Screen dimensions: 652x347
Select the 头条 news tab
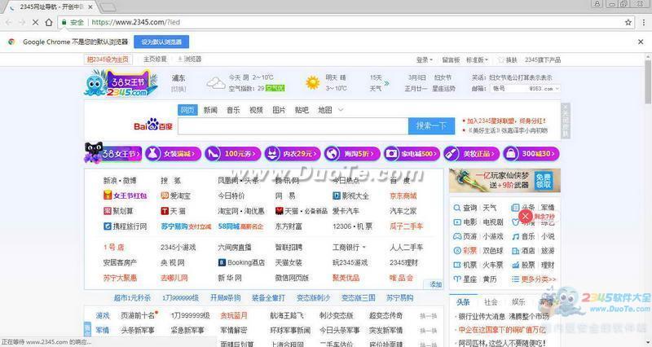coord(463,302)
